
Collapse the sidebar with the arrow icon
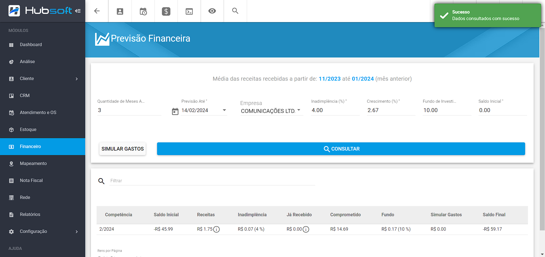78,11
